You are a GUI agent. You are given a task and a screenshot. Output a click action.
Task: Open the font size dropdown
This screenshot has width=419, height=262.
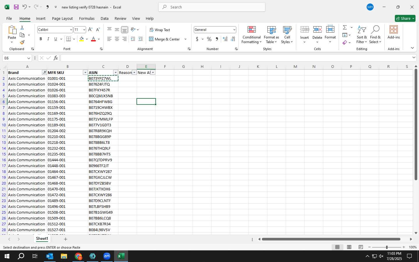tap(84, 30)
